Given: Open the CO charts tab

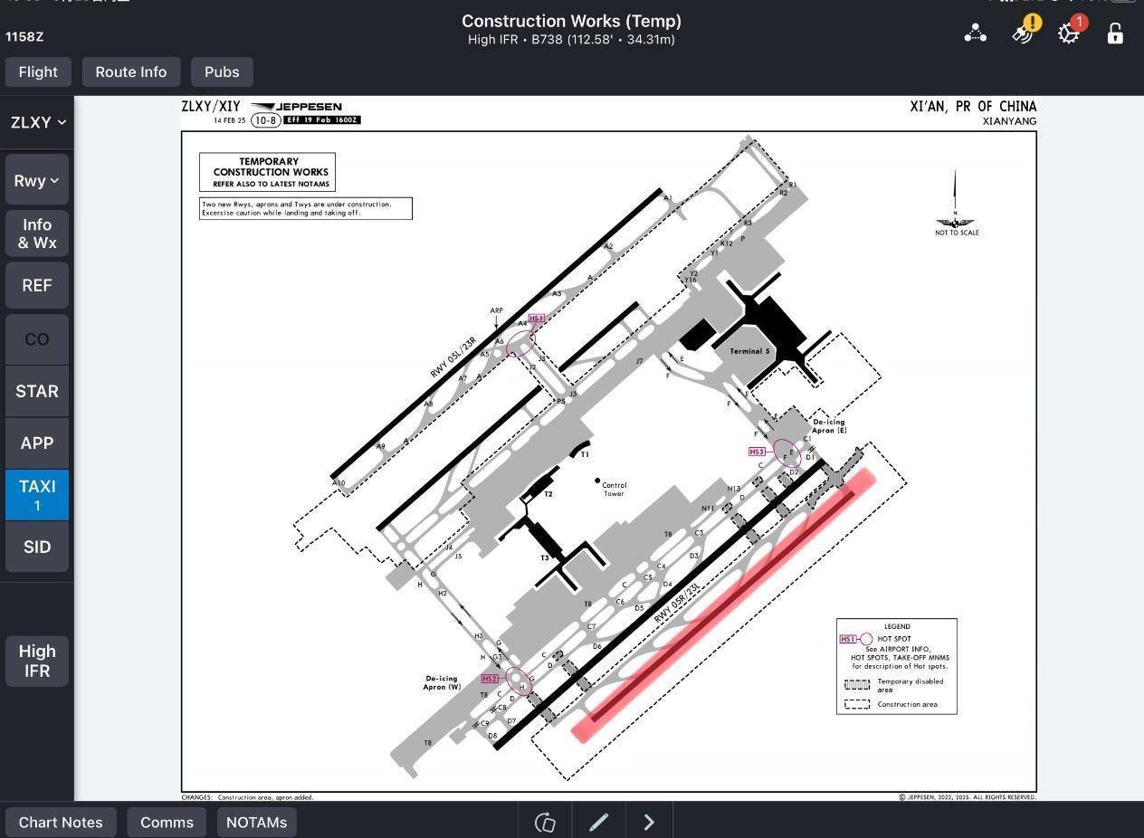Looking at the screenshot, I should tap(37, 339).
